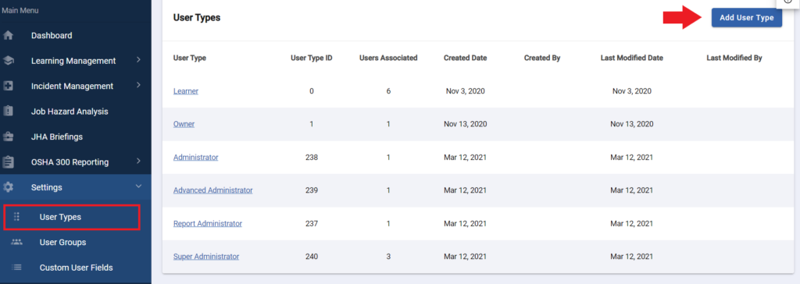Click the Nov 13, 2020 created date in the Owner row
The image size is (800, 284).
click(x=466, y=124)
